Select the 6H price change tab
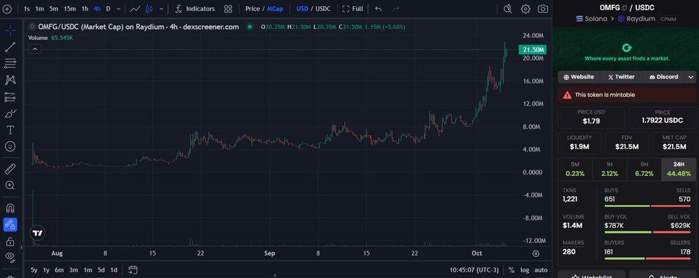Image resolution: width=699 pixels, height=278 pixels. pyautogui.click(x=643, y=168)
